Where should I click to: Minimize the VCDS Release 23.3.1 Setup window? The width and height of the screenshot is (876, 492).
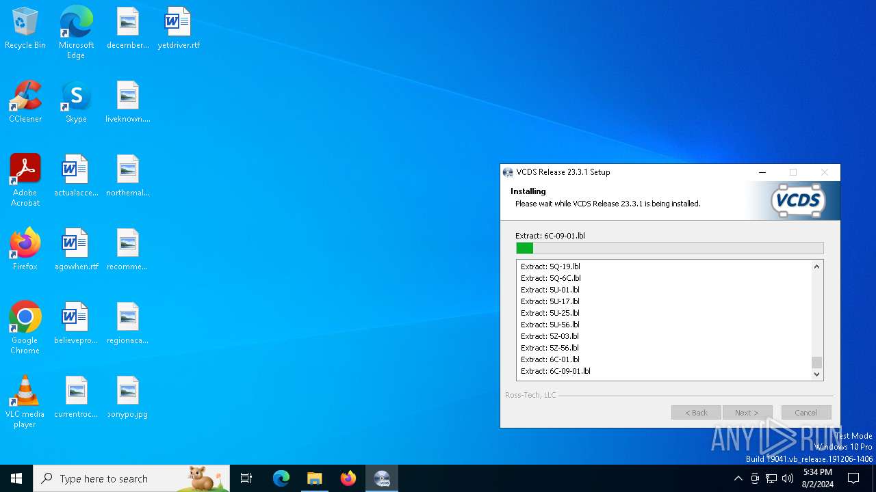[762, 172]
